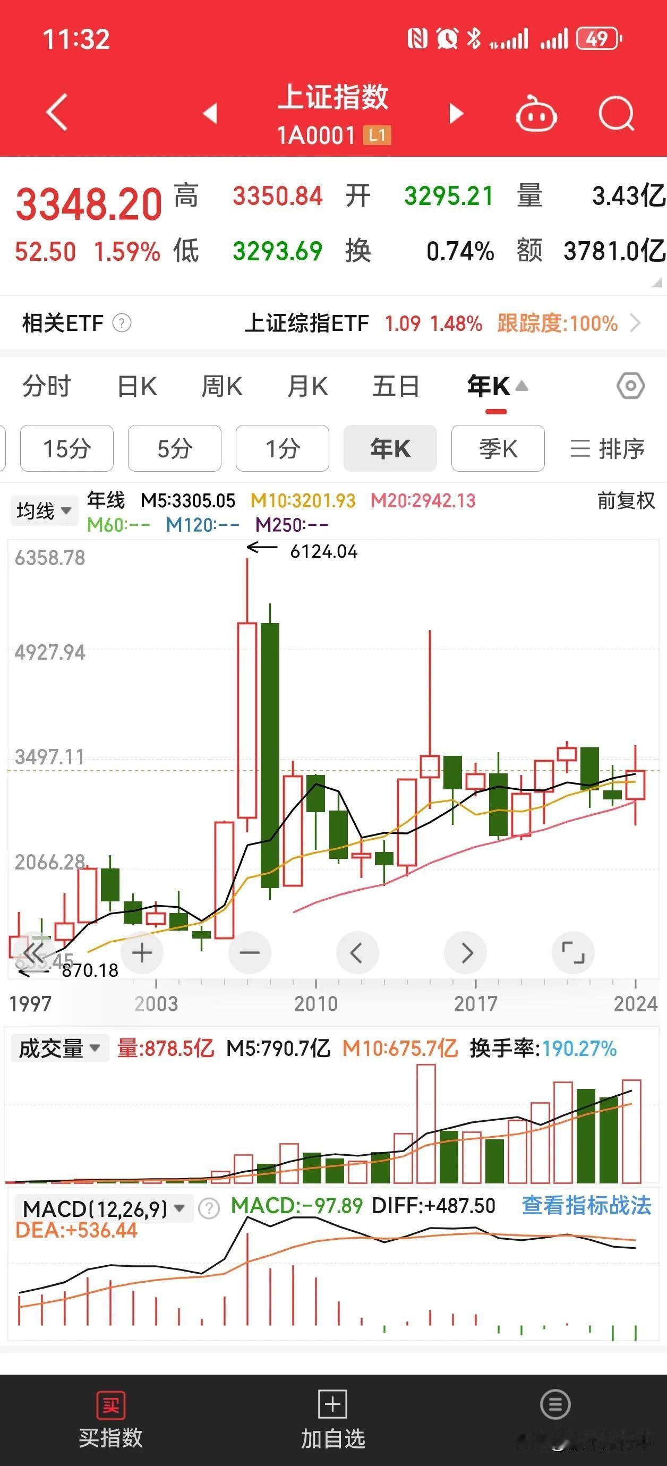Screen dimensions: 667x1466
Task: Tap the help icon beside 相关ETF
Action: pos(122,323)
